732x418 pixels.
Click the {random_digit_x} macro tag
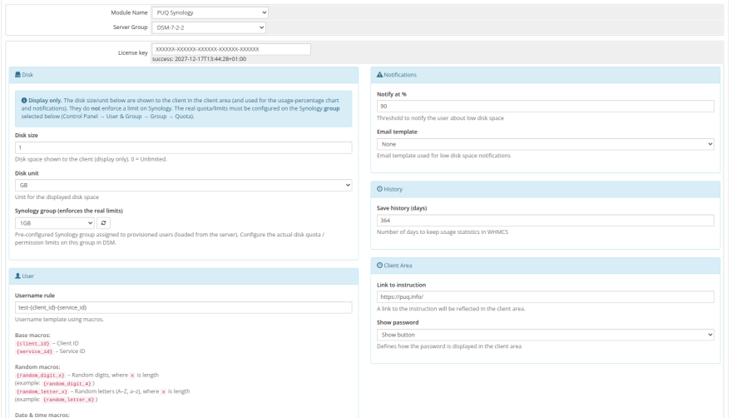(x=40, y=375)
